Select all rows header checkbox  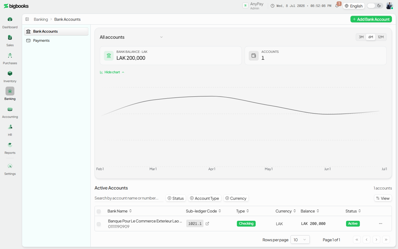99,211
